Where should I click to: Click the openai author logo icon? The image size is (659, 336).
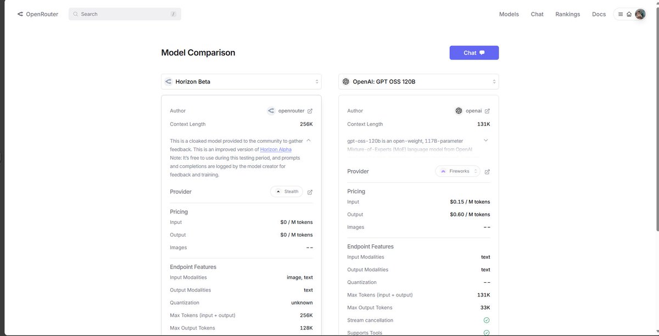[459, 111]
